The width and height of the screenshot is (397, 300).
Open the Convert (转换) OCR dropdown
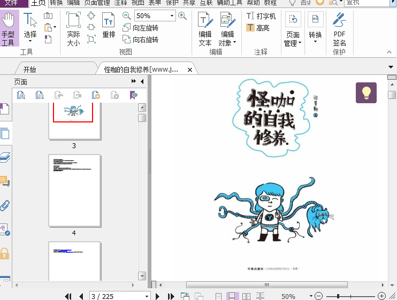tap(315, 28)
